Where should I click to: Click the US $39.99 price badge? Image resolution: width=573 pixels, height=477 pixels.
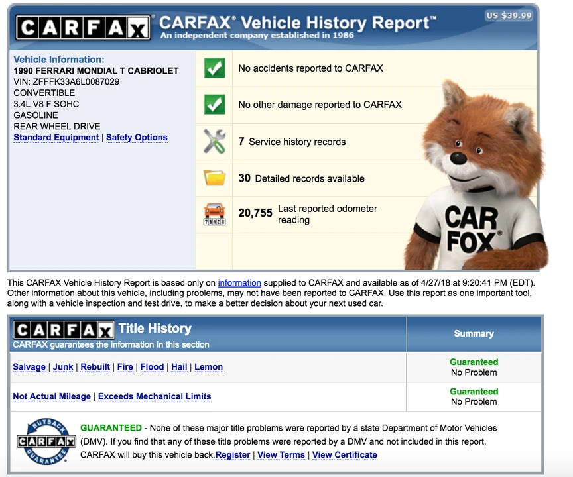click(x=509, y=15)
